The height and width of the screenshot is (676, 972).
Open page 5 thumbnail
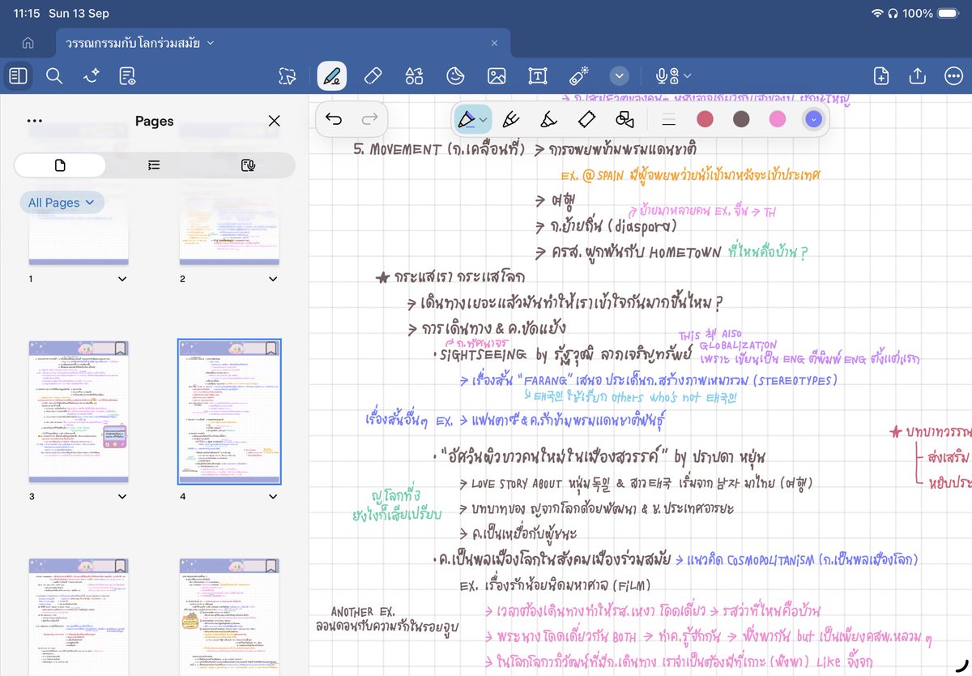(79, 617)
